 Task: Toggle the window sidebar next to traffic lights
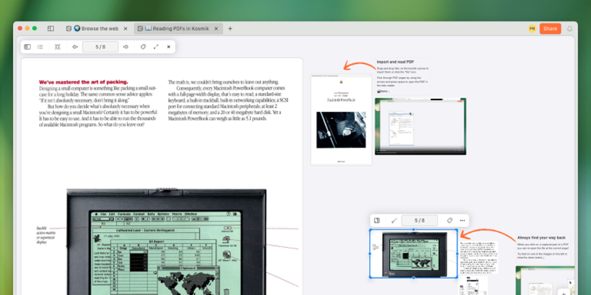pyautogui.click(x=51, y=29)
